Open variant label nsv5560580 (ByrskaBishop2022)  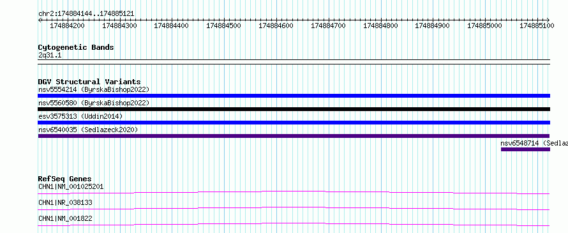tap(94, 103)
